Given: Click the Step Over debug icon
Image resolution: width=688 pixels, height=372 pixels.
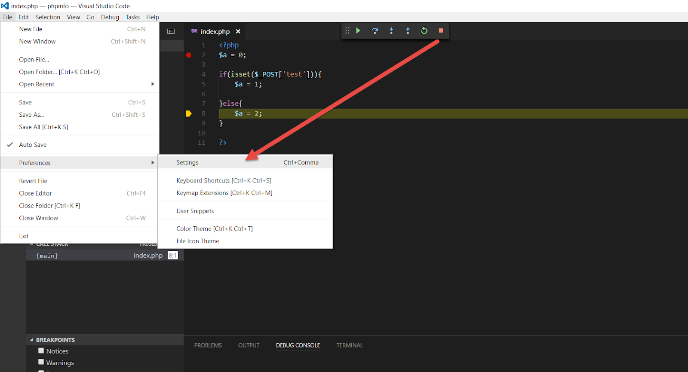Looking at the screenshot, I should (375, 30).
